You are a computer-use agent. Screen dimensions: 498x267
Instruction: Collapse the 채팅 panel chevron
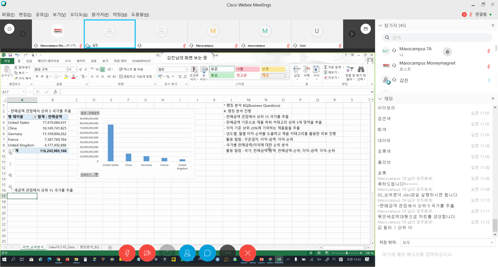380,99
